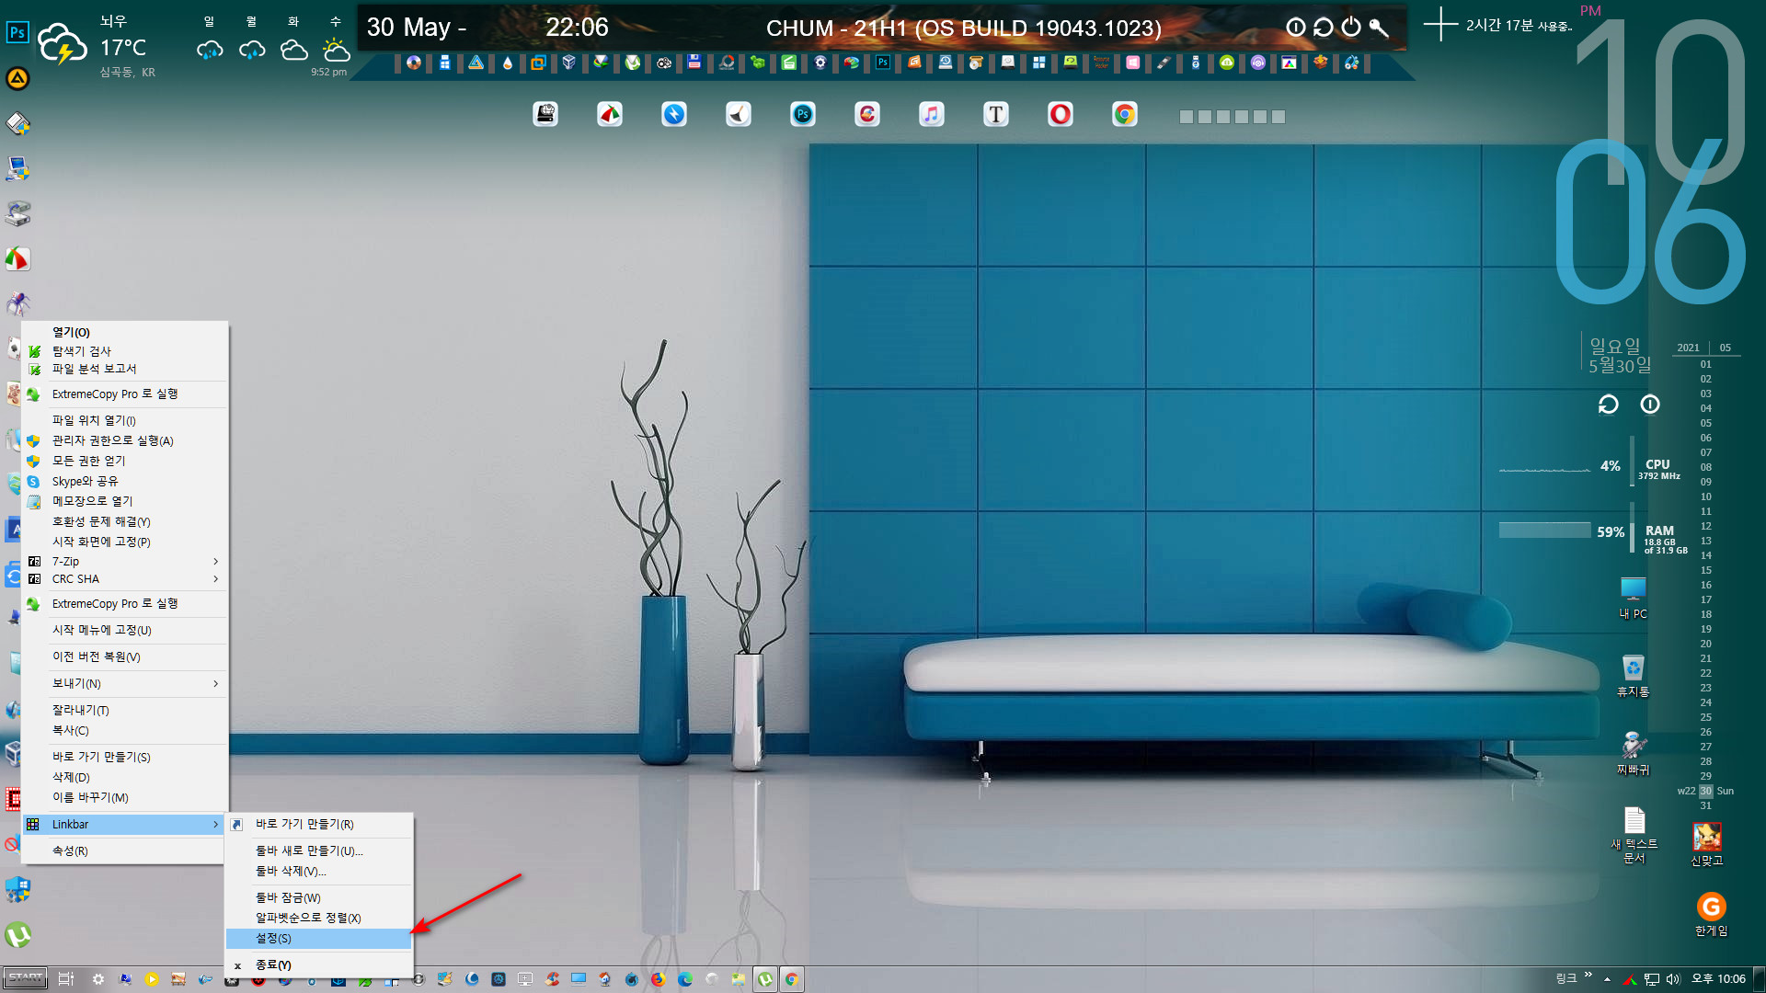
Task: Select 탐색기 검사 menu entry
Action: 124,351
